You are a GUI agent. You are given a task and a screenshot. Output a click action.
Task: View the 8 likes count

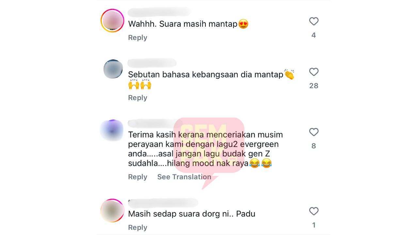(313, 146)
